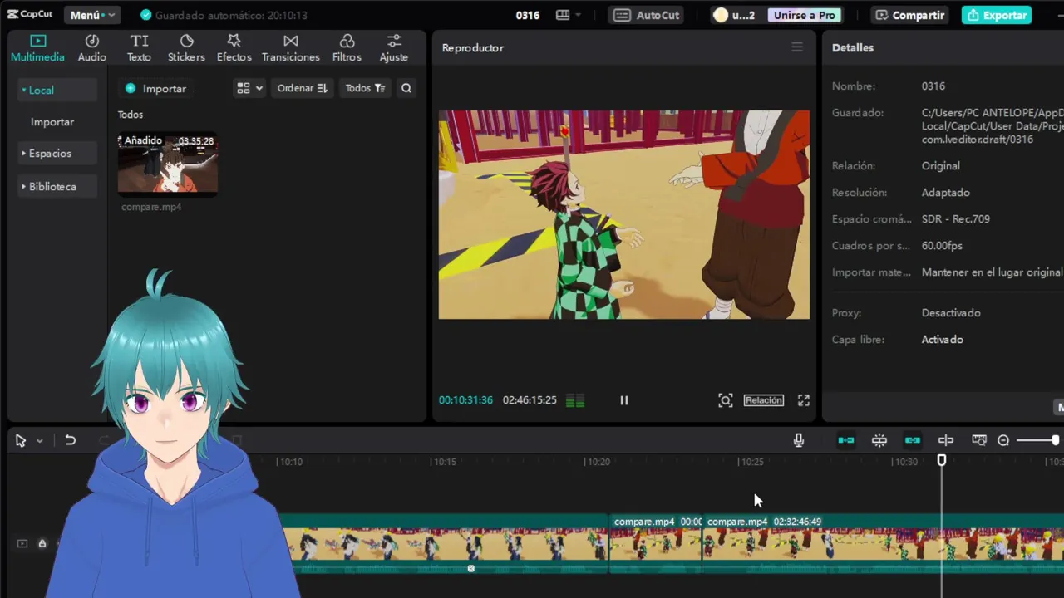Click the Unirse a Pro button
The width and height of the screenshot is (1064, 598).
click(804, 15)
